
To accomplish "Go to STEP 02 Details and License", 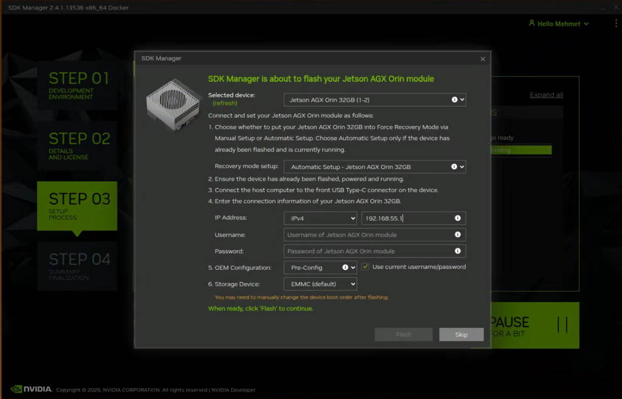I will (77, 146).
